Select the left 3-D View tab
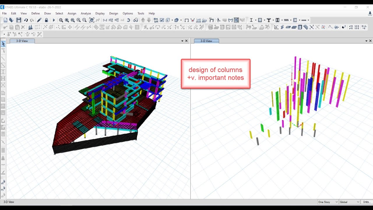 click(22, 41)
